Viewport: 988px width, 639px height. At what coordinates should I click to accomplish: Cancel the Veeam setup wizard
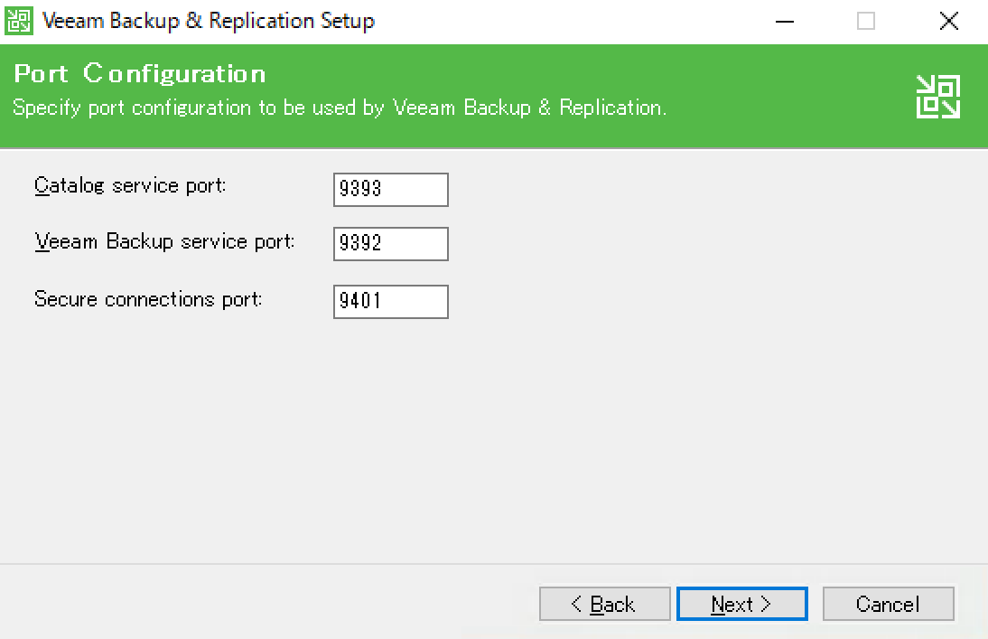[888, 604]
